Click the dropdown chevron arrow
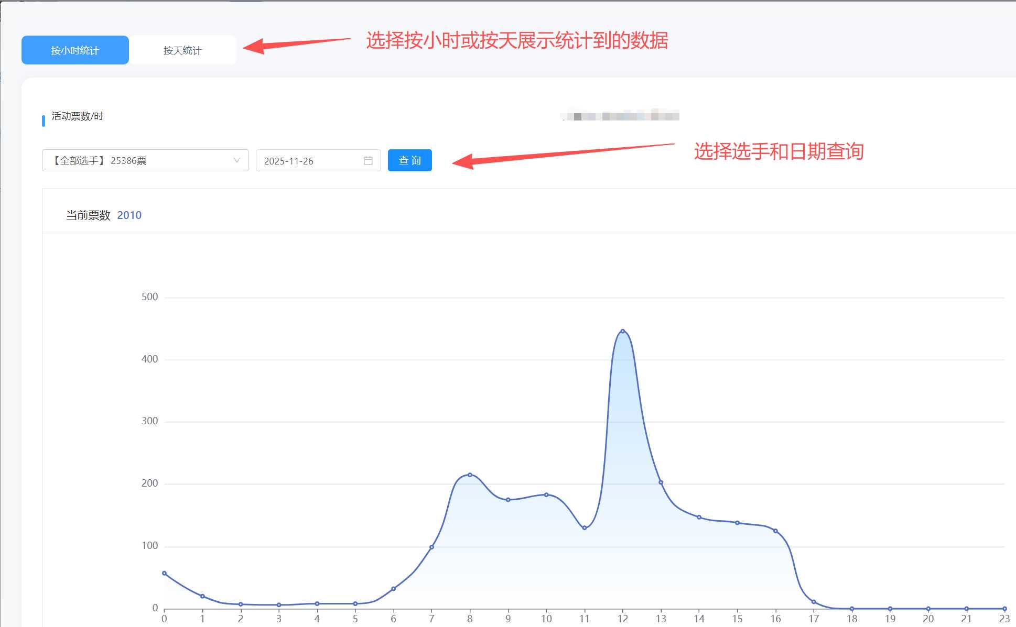The image size is (1016, 627). click(236, 160)
